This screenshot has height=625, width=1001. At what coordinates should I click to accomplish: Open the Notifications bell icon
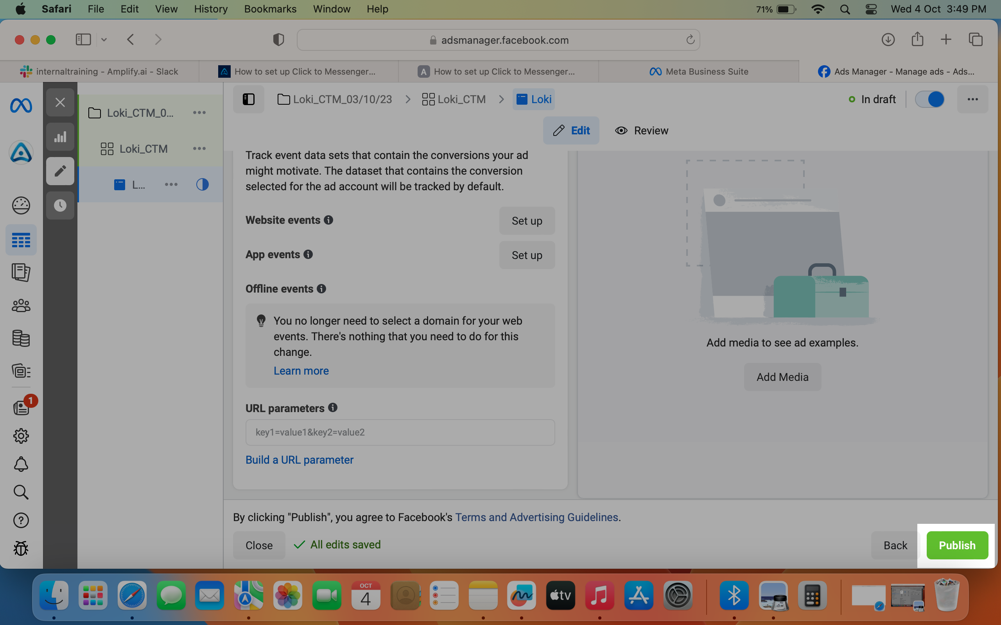point(21,464)
